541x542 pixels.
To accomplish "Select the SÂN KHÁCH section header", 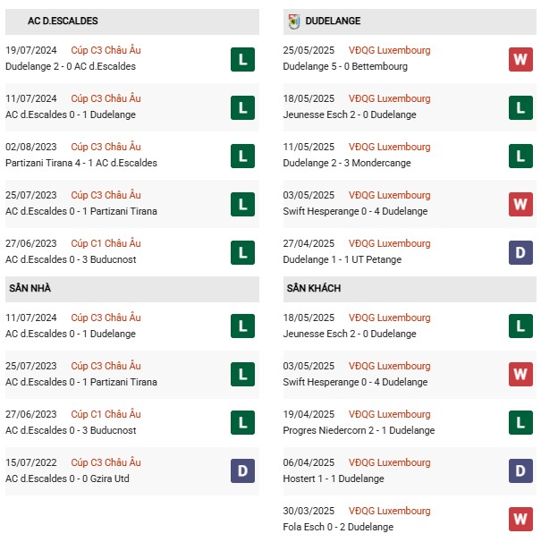I will point(313,288).
